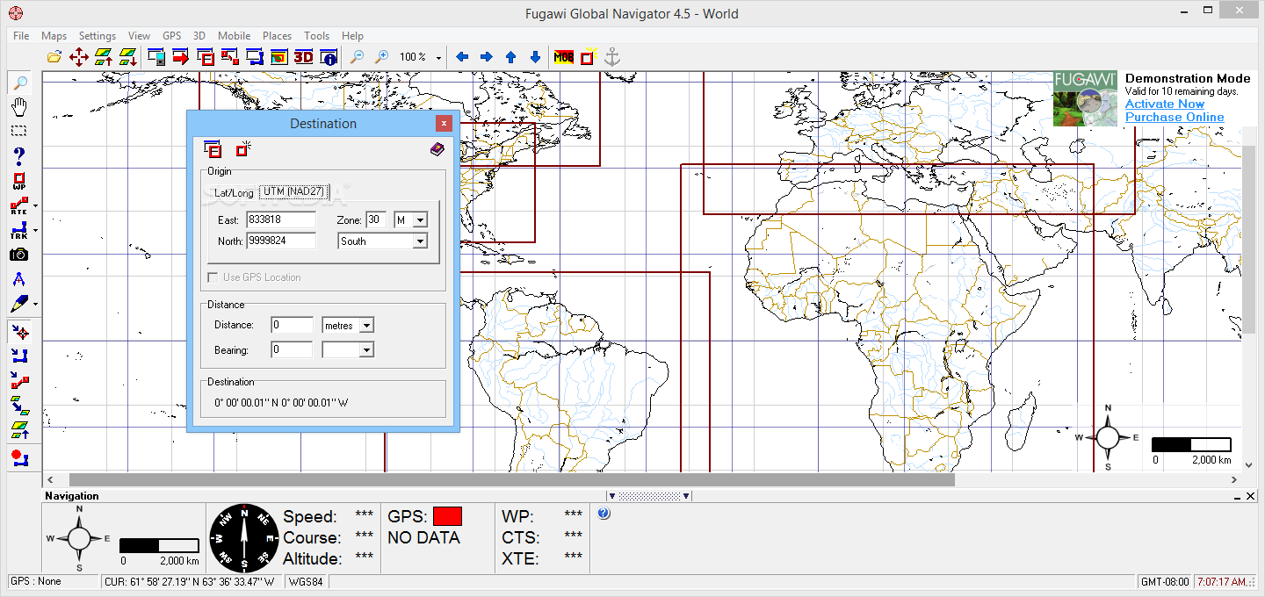The height and width of the screenshot is (597, 1265).
Task: Click the red arrow toolbar icon
Action: coord(181,57)
